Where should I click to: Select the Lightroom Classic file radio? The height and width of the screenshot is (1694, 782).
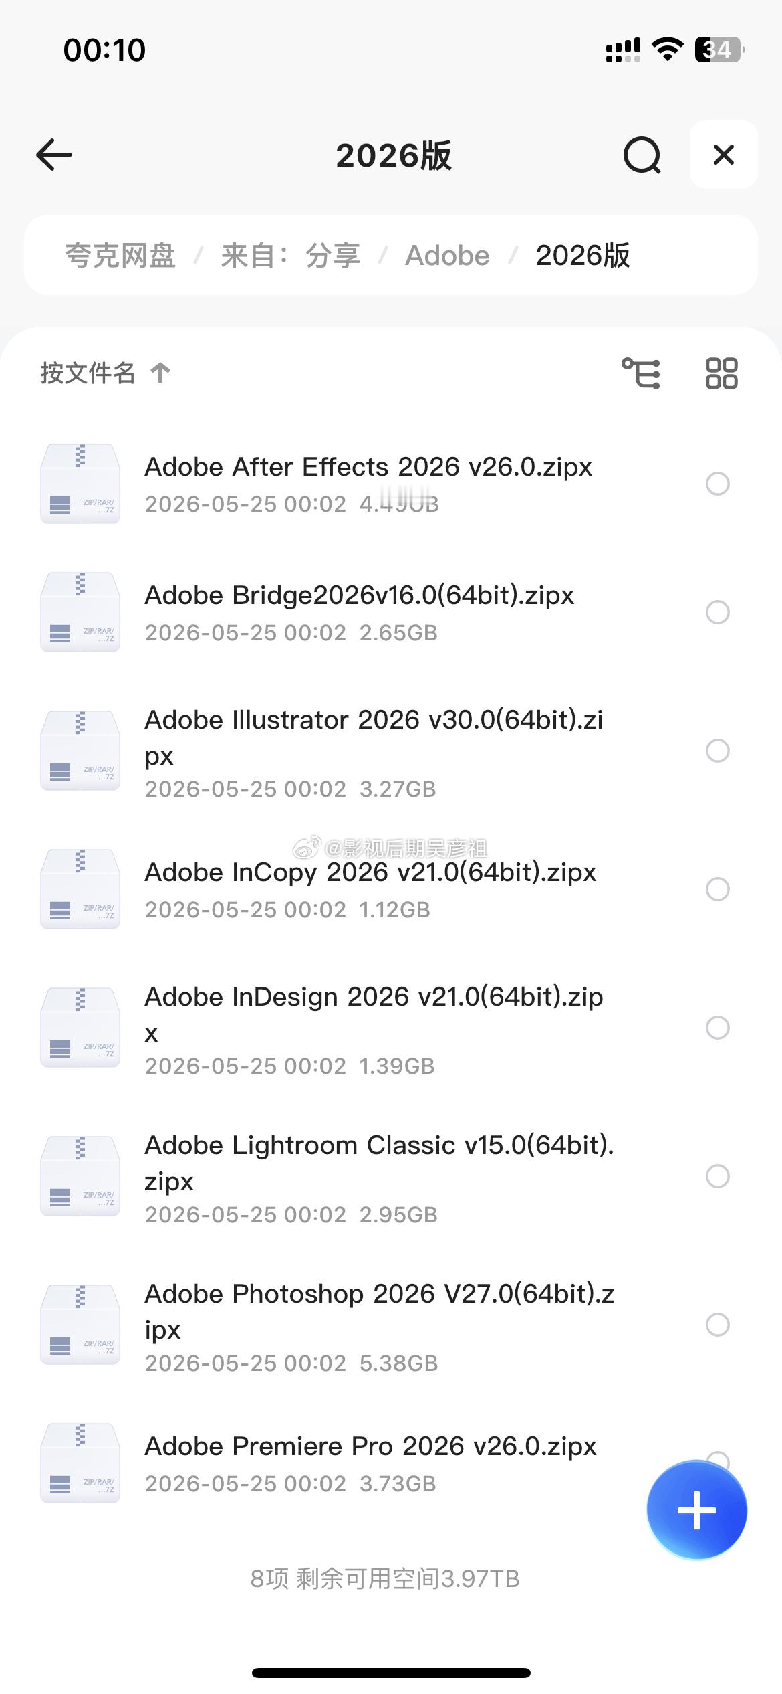(718, 1176)
